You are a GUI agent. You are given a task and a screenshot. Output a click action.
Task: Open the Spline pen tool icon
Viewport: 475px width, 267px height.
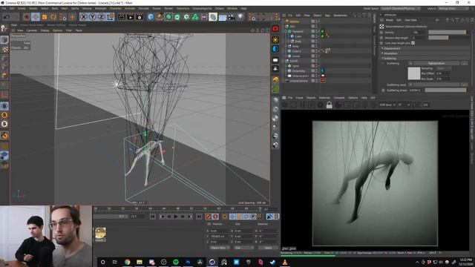tap(160, 17)
